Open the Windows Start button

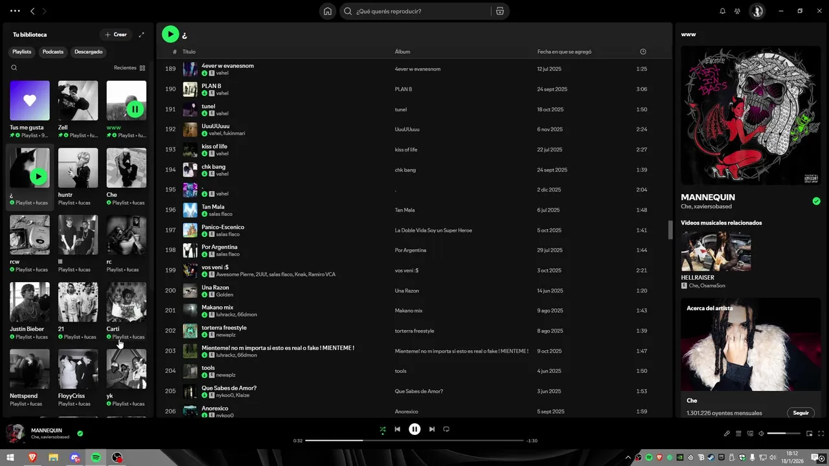click(x=10, y=458)
